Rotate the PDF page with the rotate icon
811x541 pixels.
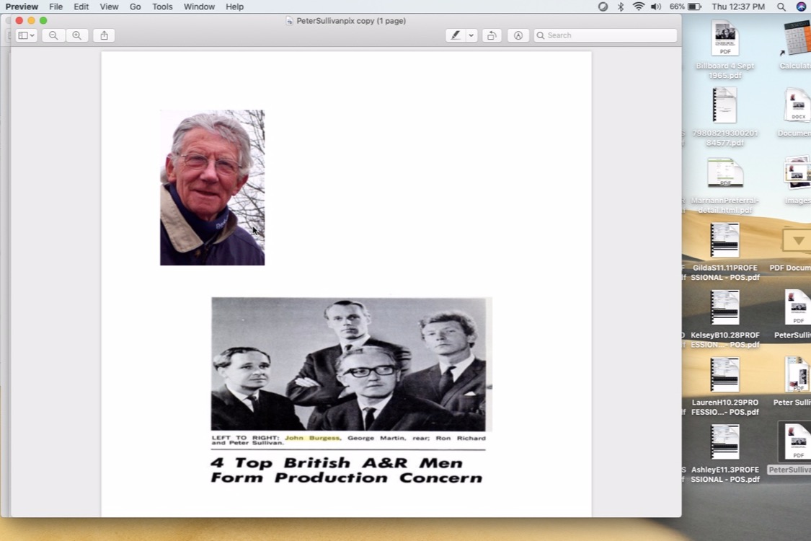pos(492,35)
